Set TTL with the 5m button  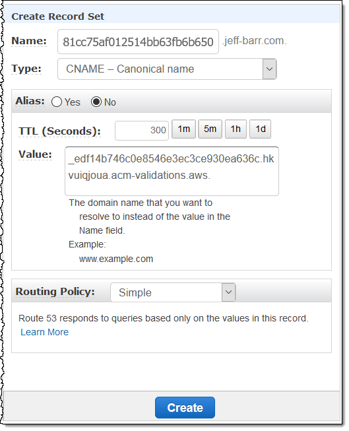210,129
